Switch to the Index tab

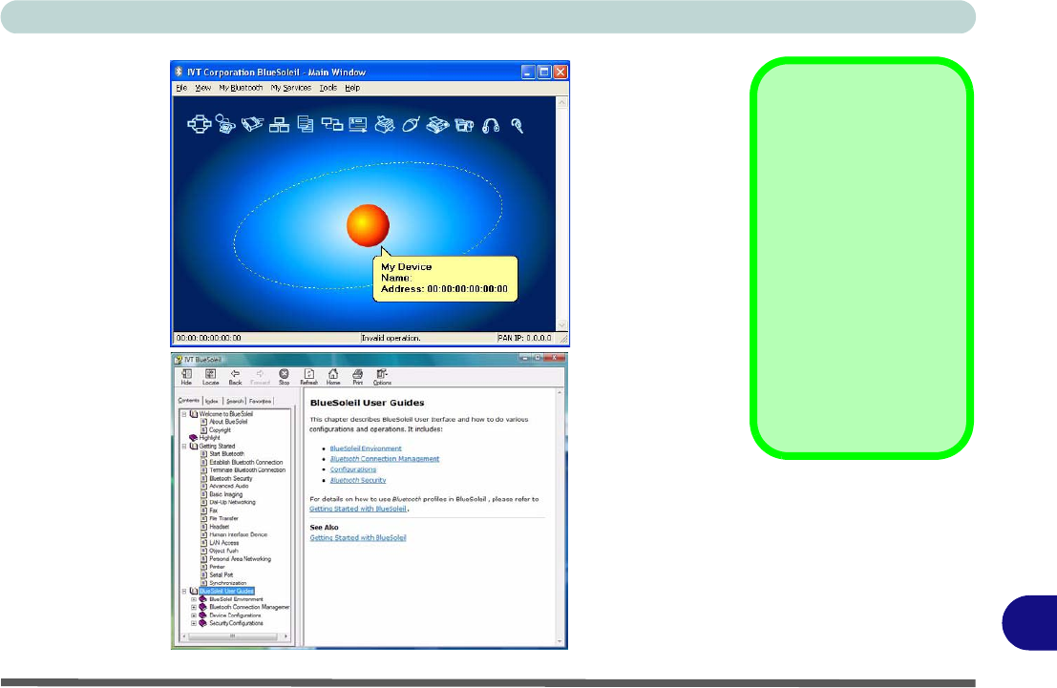[x=212, y=401]
